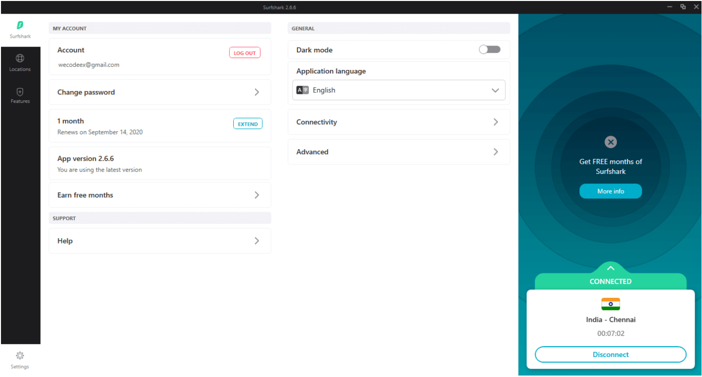Open the Help chevron
This screenshot has width=702, height=377.
pos(257,241)
